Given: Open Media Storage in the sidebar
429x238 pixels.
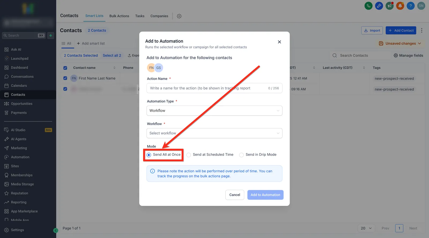Looking at the screenshot, I should click(22, 184).
